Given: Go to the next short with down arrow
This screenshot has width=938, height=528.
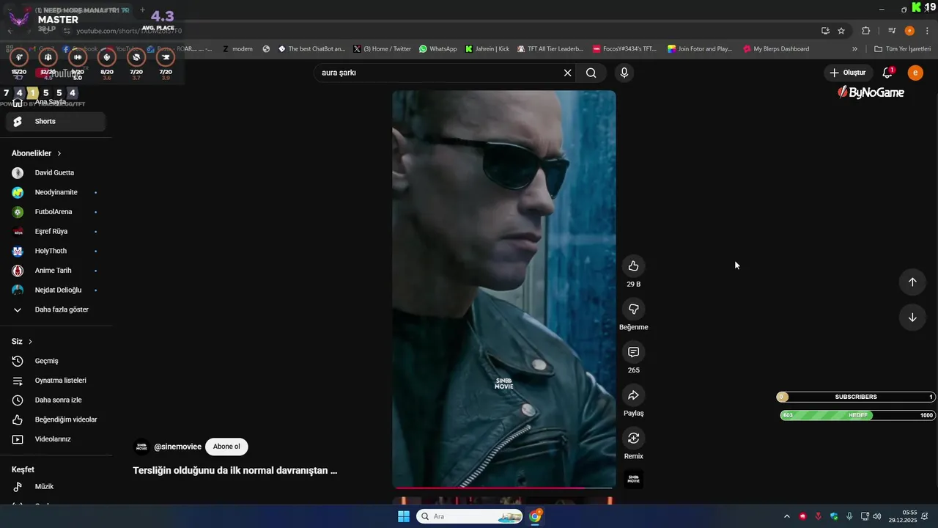Looking at the screenshot, I should pos(912,318).
